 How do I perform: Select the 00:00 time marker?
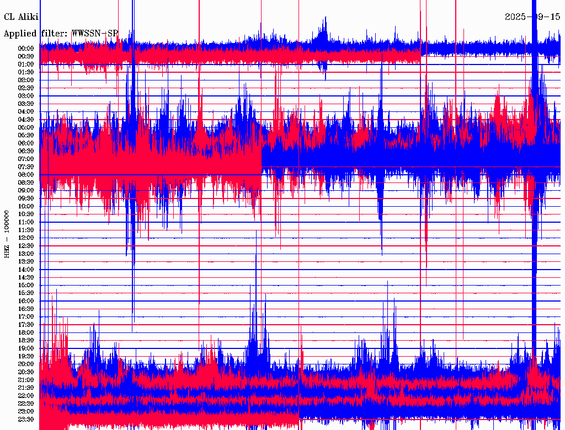pyautogui.click(x=26, y=49)
